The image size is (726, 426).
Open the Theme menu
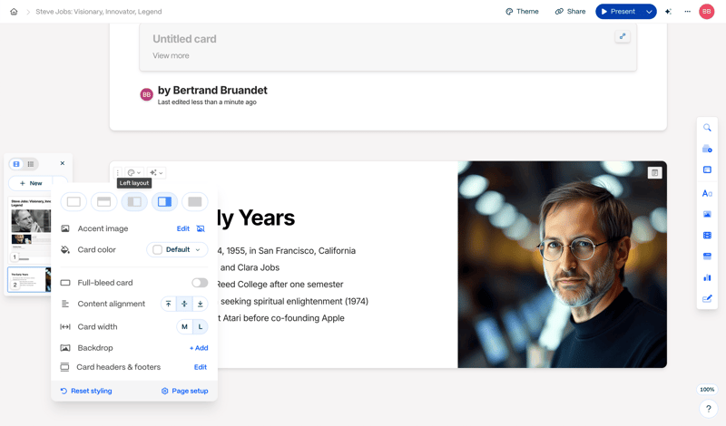(x=522, y=12)
